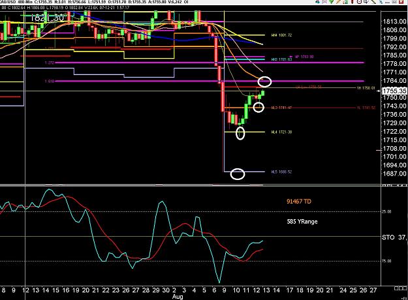Select the 1687.00 price axis label
Screen dimensions: 408x300
point(395,173)
